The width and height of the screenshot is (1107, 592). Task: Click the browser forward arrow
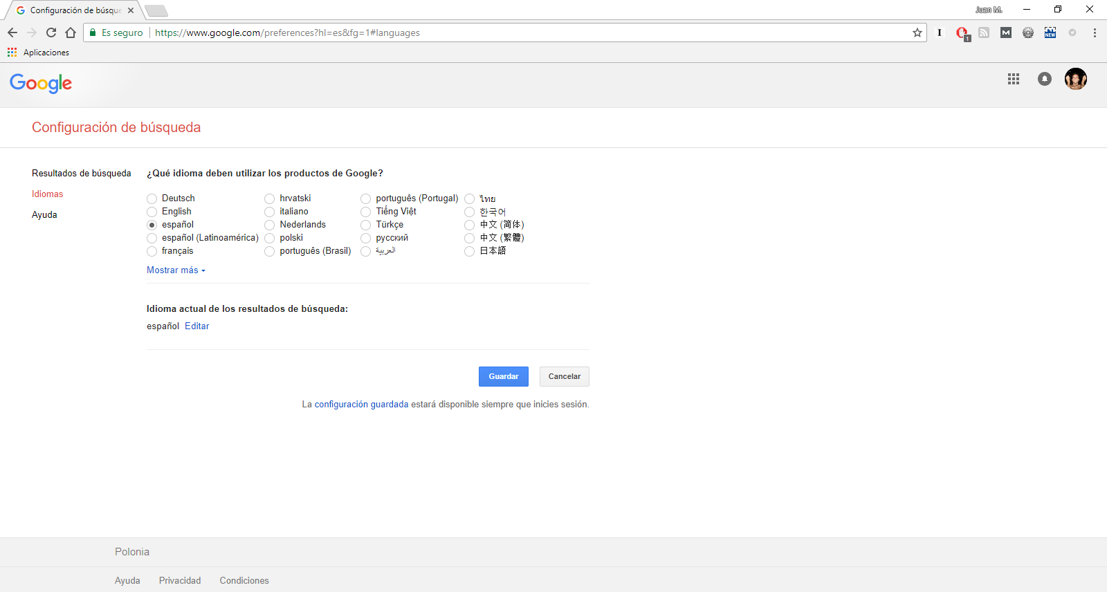coord(32,33)
